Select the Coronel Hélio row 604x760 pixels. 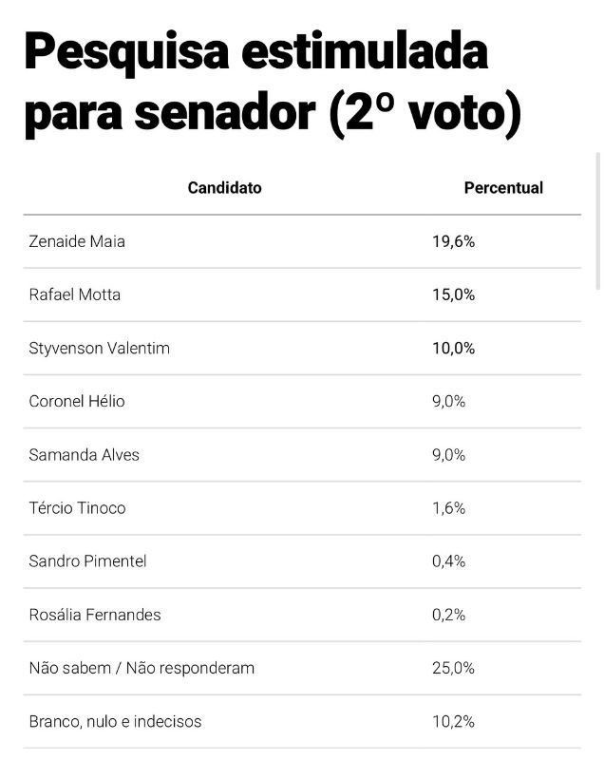pos(302,401)
